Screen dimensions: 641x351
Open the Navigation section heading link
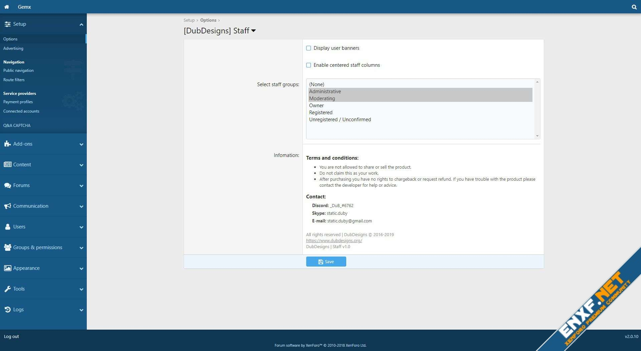pyautogui.click(x=14, y=62)
